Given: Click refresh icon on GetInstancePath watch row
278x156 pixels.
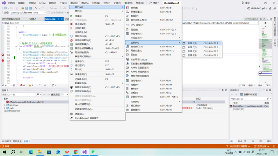Looking at the screenshot, I should point(194,102).
